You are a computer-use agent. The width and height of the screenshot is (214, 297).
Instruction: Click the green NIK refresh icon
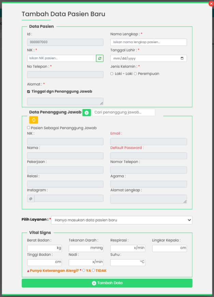[100, 58]
